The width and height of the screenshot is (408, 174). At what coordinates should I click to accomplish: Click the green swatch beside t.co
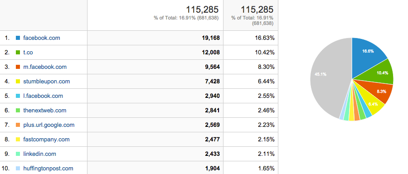(18, 52)
